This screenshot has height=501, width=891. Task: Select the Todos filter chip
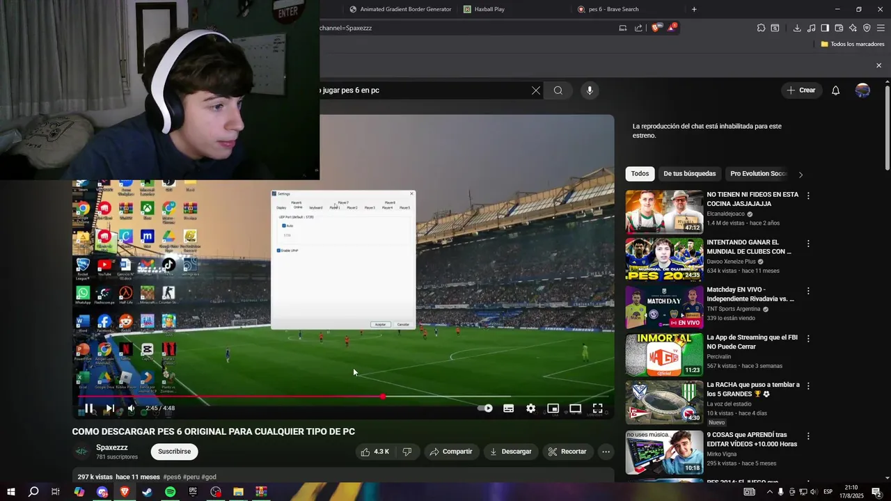point(640,174)
